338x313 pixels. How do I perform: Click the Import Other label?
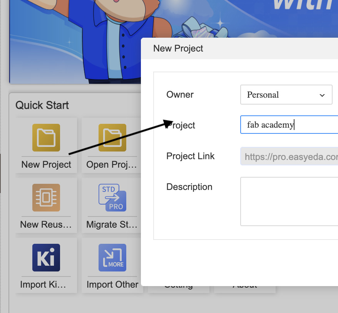[x=112, y=285]
